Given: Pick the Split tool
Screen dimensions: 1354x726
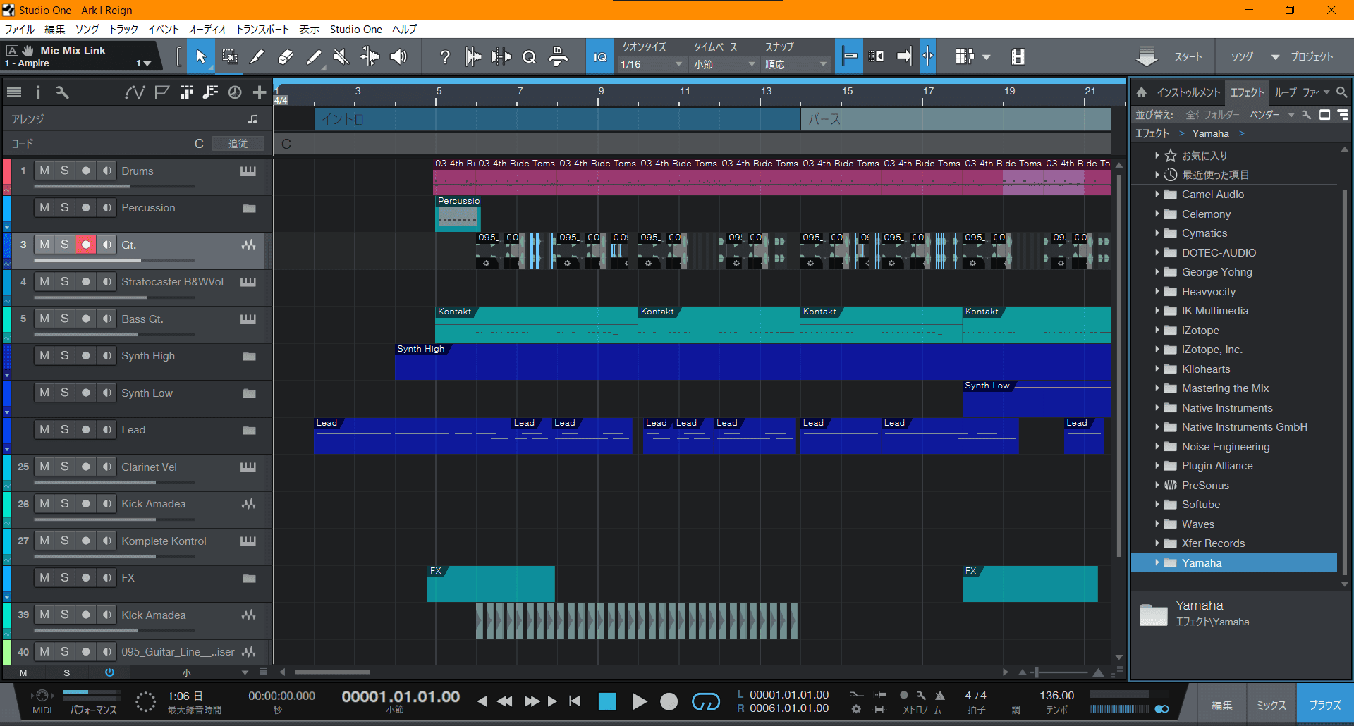Looking at the screenshot, I should 257,57.
